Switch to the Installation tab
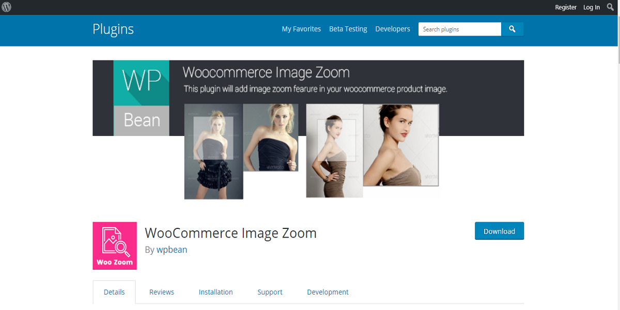Viewport: 620px width, 310px height. (x=216, y=292)
